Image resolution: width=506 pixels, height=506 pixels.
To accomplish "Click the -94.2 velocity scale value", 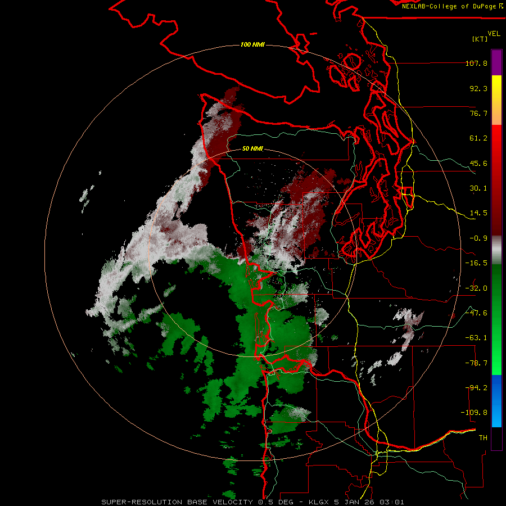I will (476, 388).
